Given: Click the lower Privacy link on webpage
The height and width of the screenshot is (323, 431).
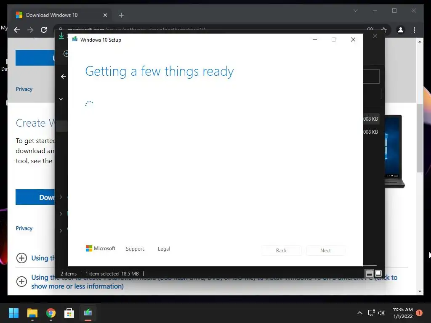Looking at the screenshot, I should (x=24, y=228).
